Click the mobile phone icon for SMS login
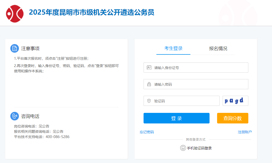 [183, 148]
